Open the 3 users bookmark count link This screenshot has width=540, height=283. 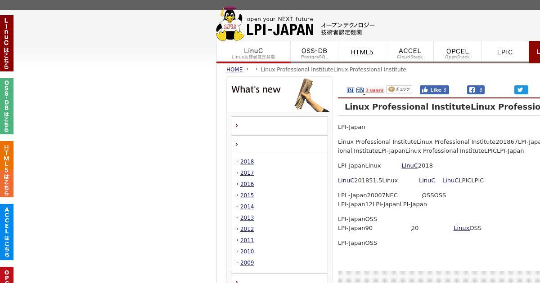tap(374, 90)
